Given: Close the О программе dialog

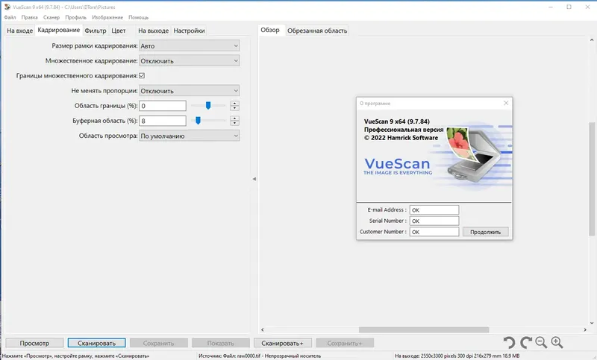Looking at the screenshot, I should click(506, 103).
